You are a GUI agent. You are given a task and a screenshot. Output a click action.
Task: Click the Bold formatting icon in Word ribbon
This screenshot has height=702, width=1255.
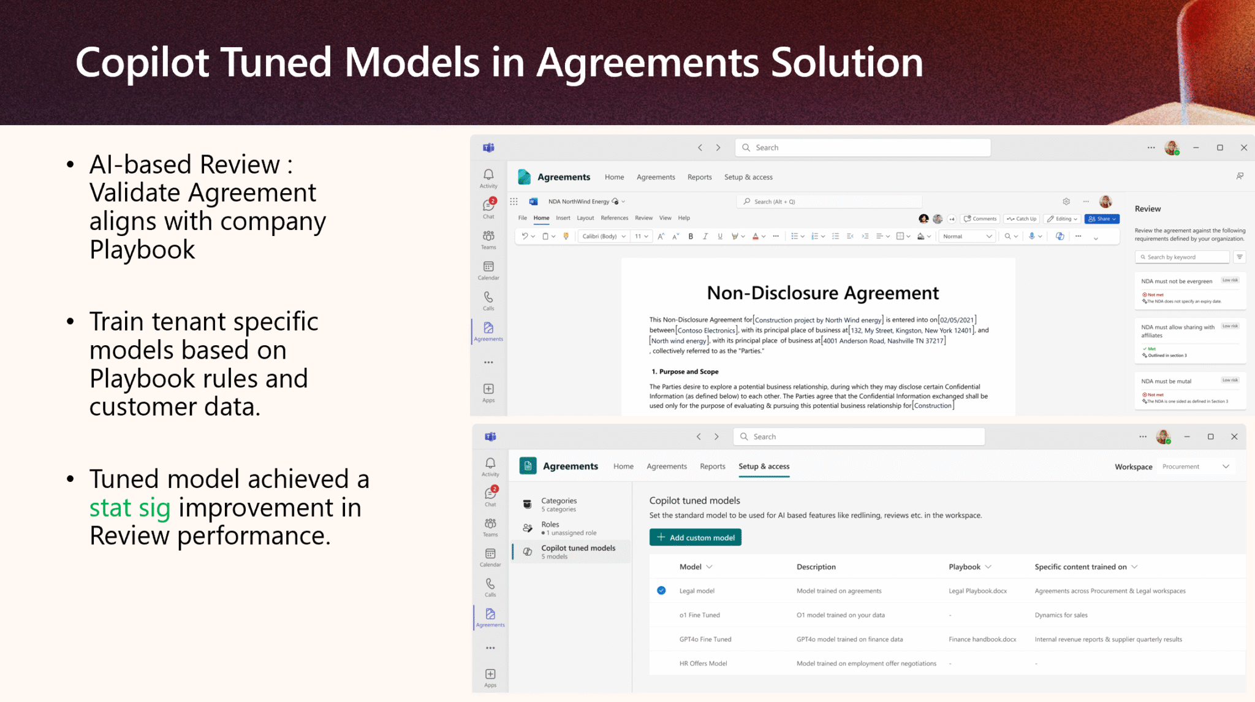click(691, 236)
